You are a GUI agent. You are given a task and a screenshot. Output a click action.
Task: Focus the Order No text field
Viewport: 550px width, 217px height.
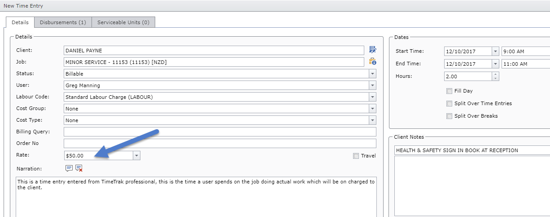coord(220,143)
